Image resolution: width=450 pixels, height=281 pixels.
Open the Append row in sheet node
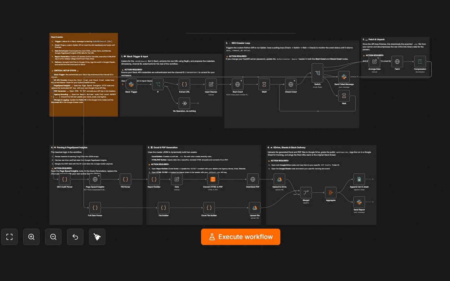tap(359, 179)
